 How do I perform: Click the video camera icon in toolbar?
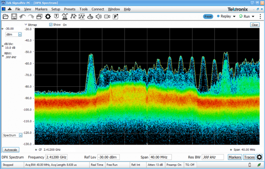pos(107,16)
